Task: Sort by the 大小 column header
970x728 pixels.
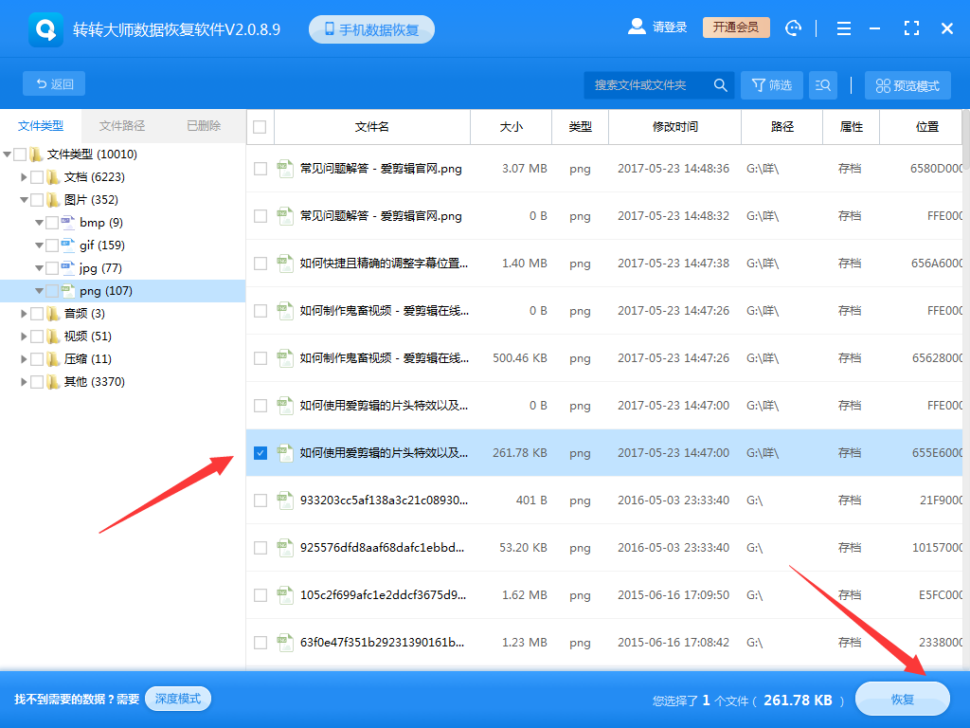Action: pos(511,127)
